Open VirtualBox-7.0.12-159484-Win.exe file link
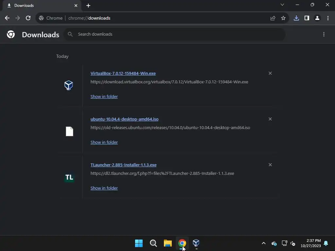The image size is (335, 251). pyautogui.click(x=123, y=73)
